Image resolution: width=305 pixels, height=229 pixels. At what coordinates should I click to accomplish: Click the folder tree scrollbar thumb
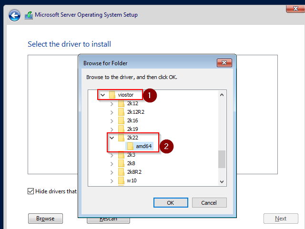[x=222, y=159]
